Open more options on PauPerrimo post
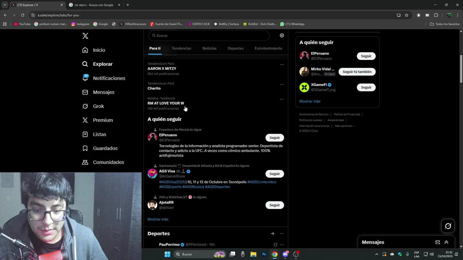 point(281,245)
